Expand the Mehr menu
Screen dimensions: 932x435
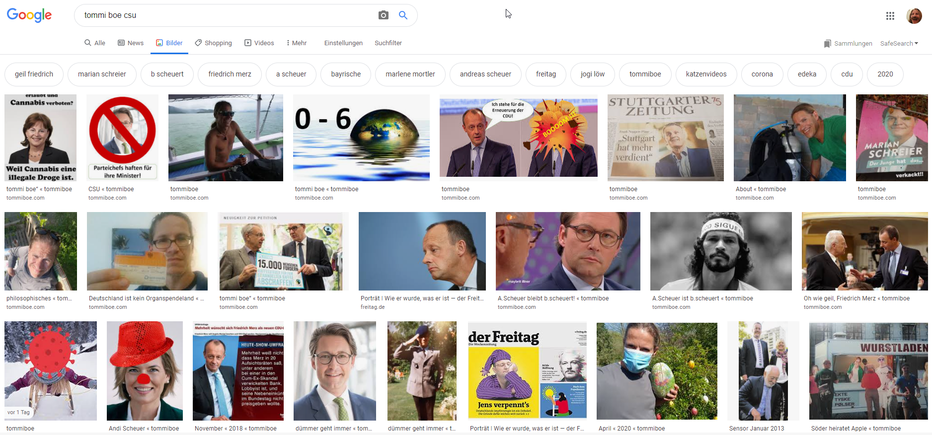296,43
